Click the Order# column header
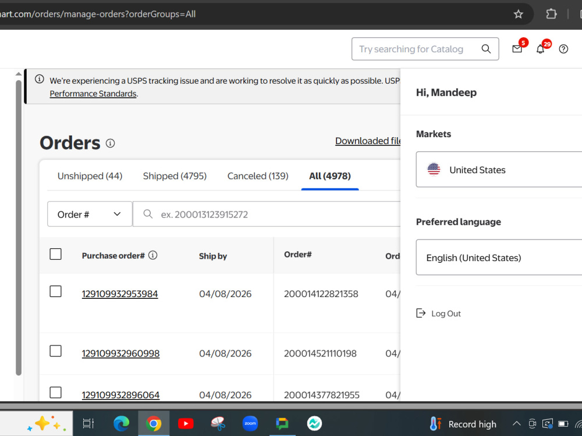 [297, 255]
